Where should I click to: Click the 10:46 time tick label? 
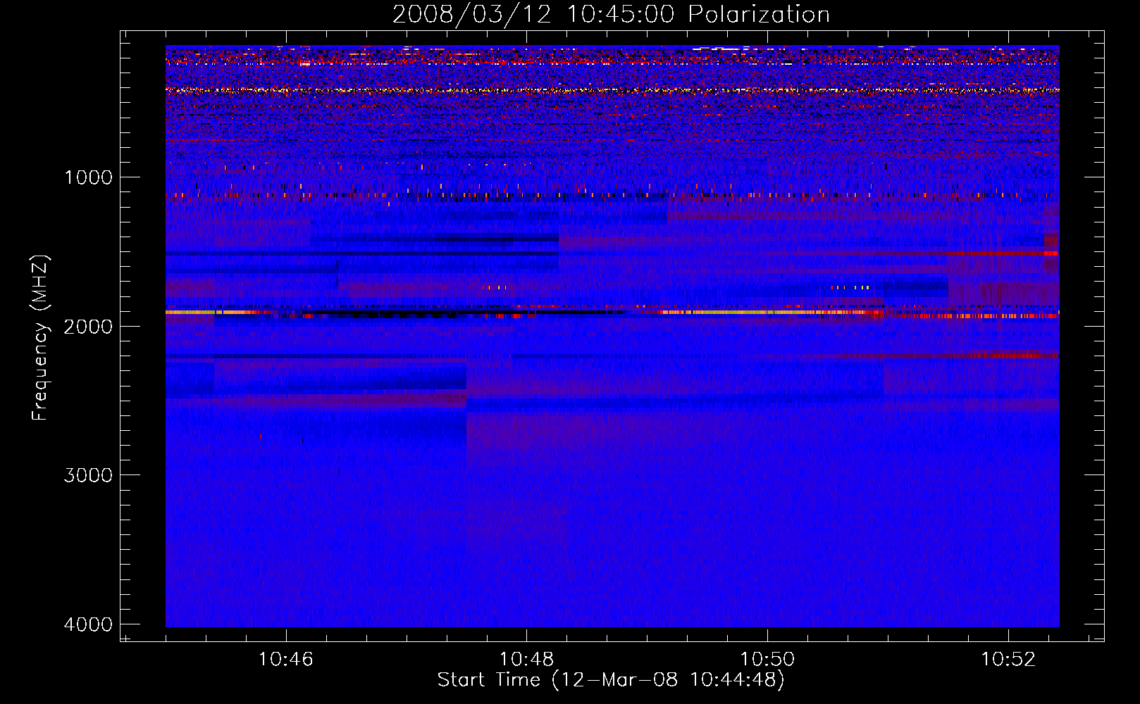[285, 660]
